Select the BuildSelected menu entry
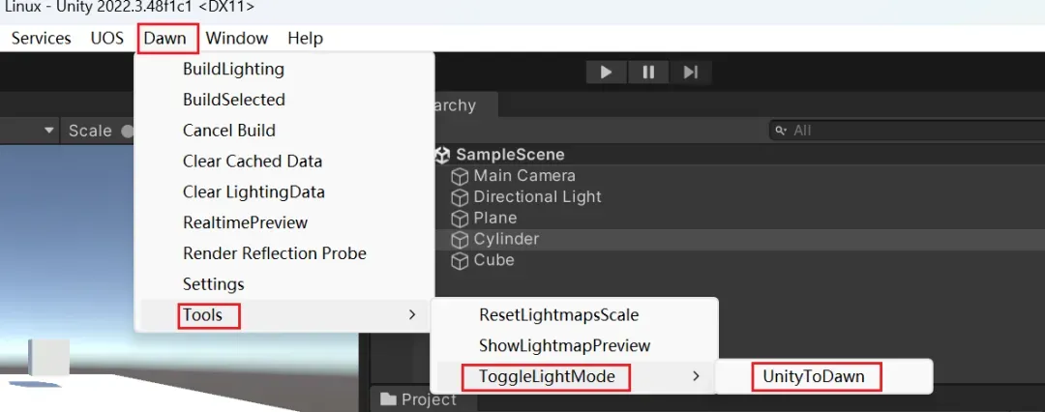Image resolution: width=1045 pixels, height=412 pixels. [x=284, y=100]
